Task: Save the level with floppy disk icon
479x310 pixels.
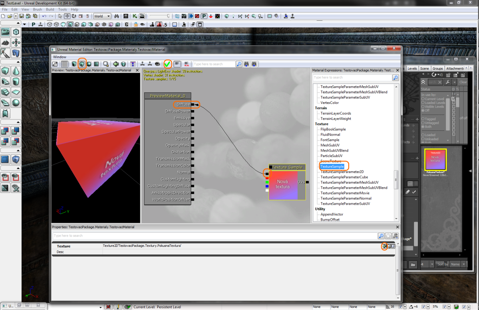Action: point(21,16)
